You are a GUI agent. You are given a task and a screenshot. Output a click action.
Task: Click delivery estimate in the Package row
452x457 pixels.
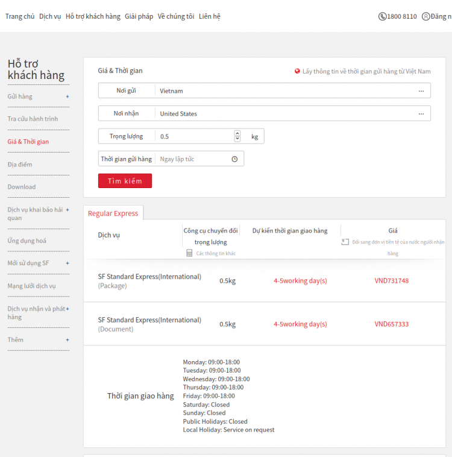coord(300,281)
